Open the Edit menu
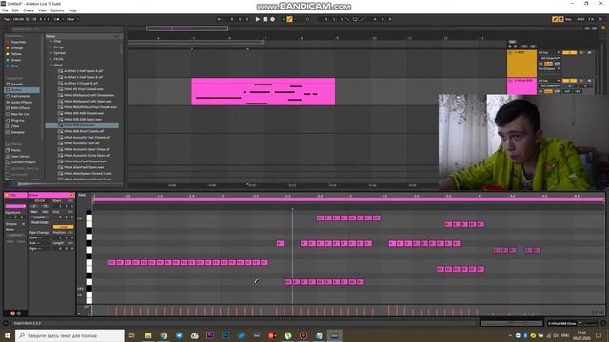Viewport: 609px width, 342px height. (15, 10)
